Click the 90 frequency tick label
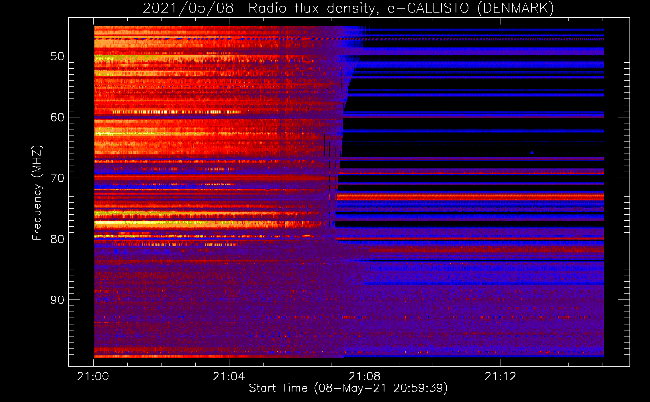The width and height of the screenshot is (650, 402). point(57,300)
